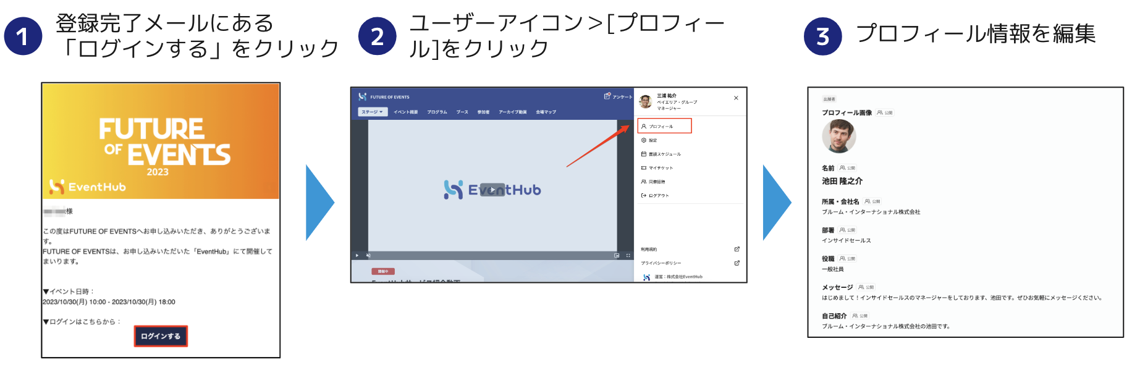Click the external-link icon beside プライバシーポリシー
This screenshot has width=1132, height=378.
[737, 263]
